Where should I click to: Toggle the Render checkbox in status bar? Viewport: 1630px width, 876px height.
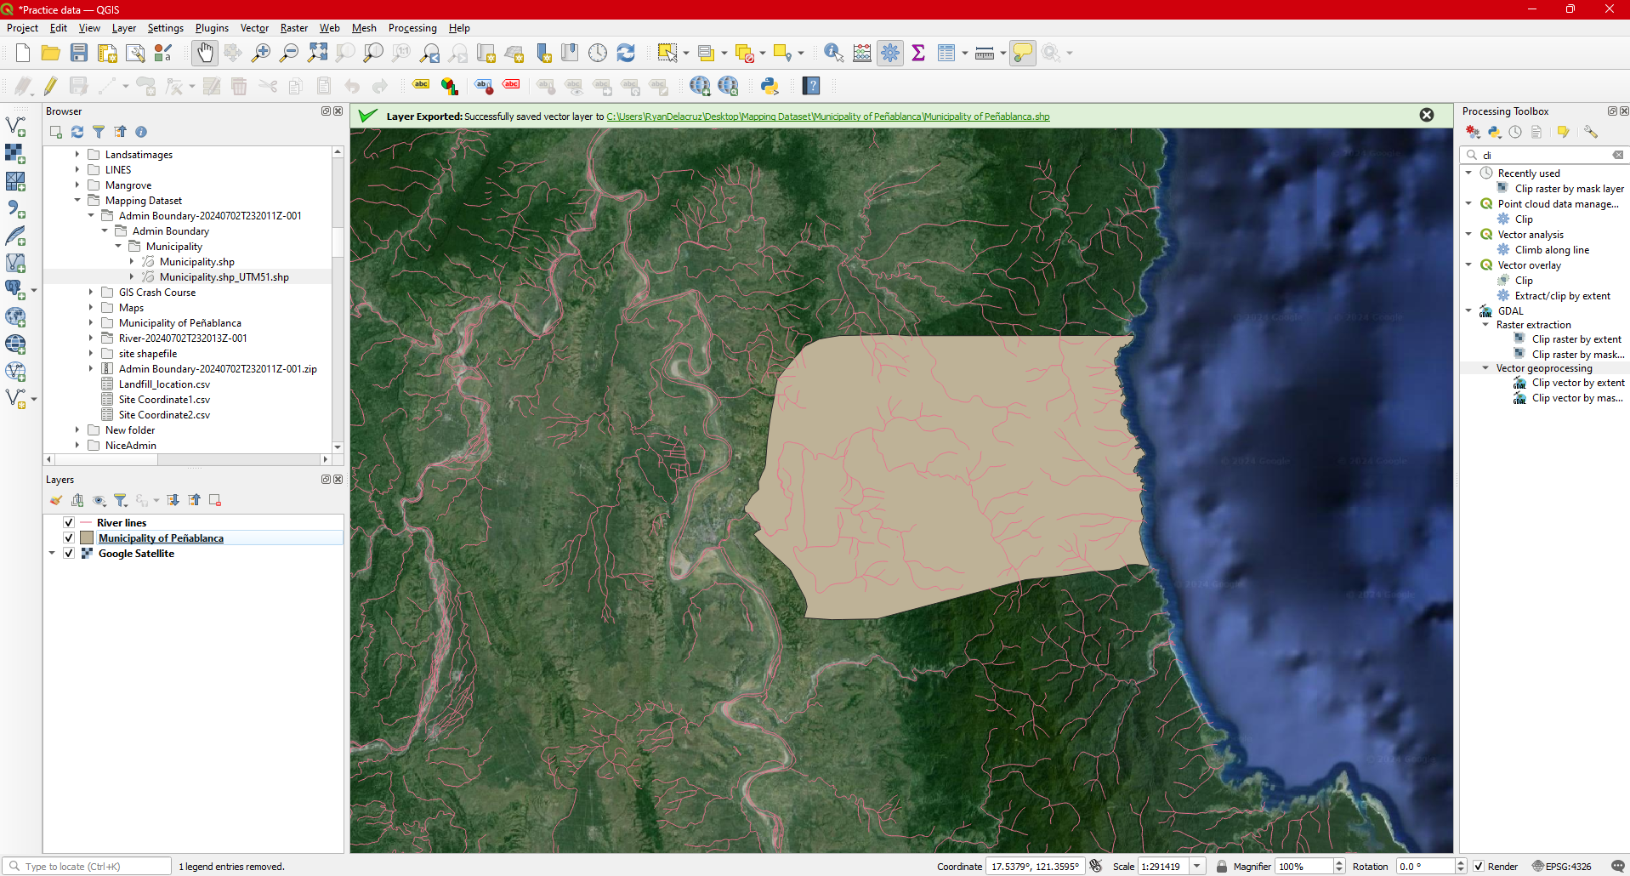[x=1479, y=867]
